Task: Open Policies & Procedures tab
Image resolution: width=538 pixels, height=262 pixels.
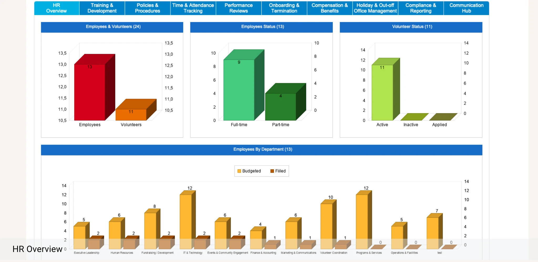Action: (147, 8)
